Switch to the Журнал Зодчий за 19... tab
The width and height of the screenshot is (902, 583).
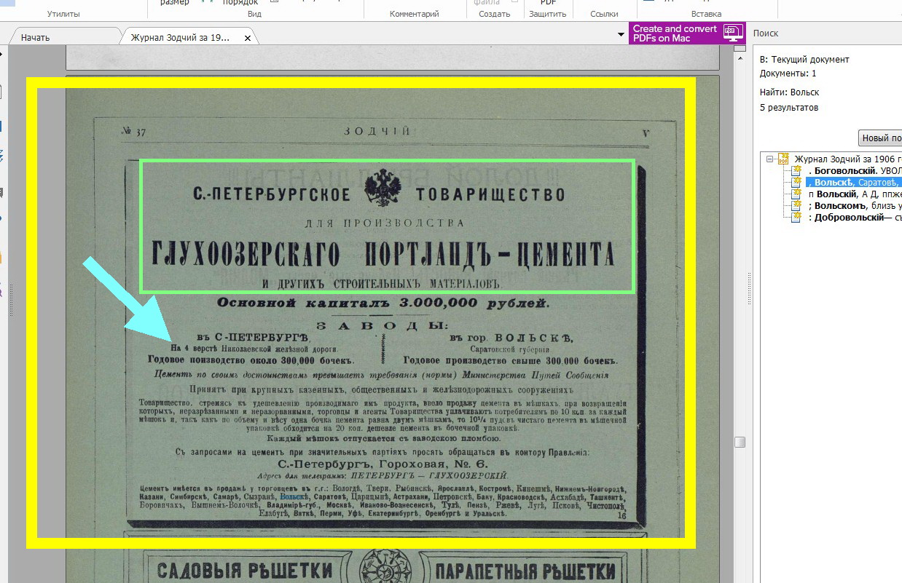(x=180, y=37)
